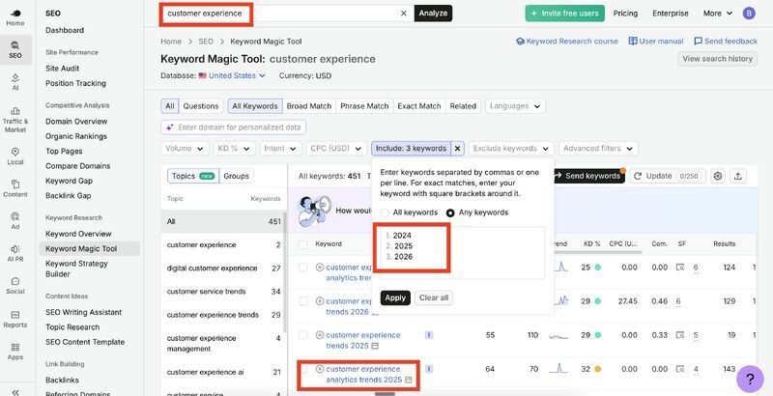
Task: Check the first keyword row checkbox
Action: [x=303, y=268]
